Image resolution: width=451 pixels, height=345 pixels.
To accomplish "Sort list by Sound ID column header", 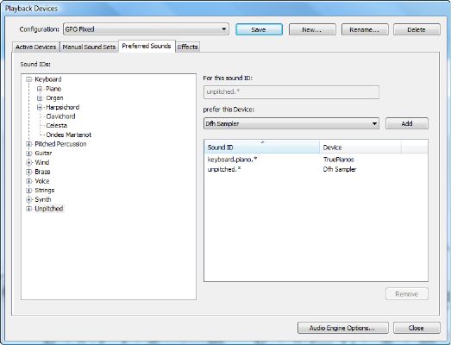I will click(x=262, y=147).
